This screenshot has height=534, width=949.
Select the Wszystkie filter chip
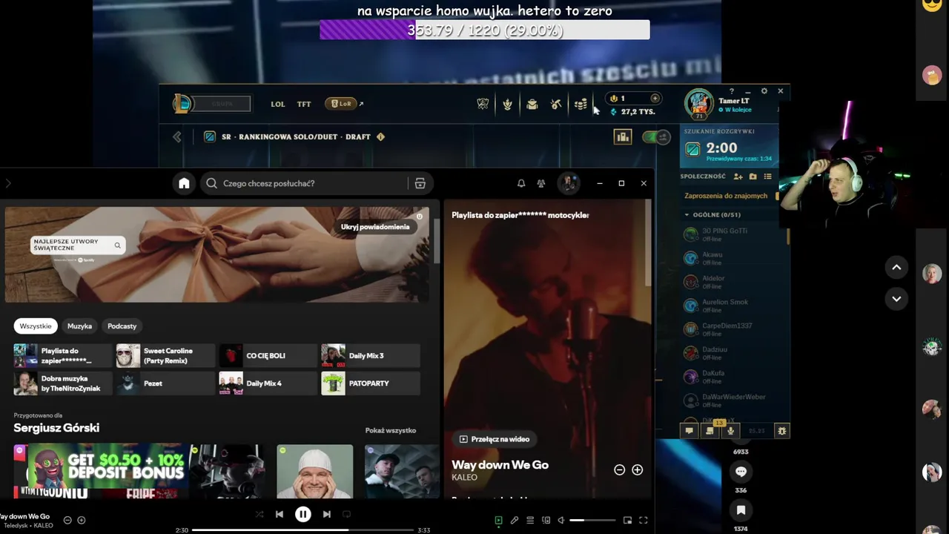(36, 326)
